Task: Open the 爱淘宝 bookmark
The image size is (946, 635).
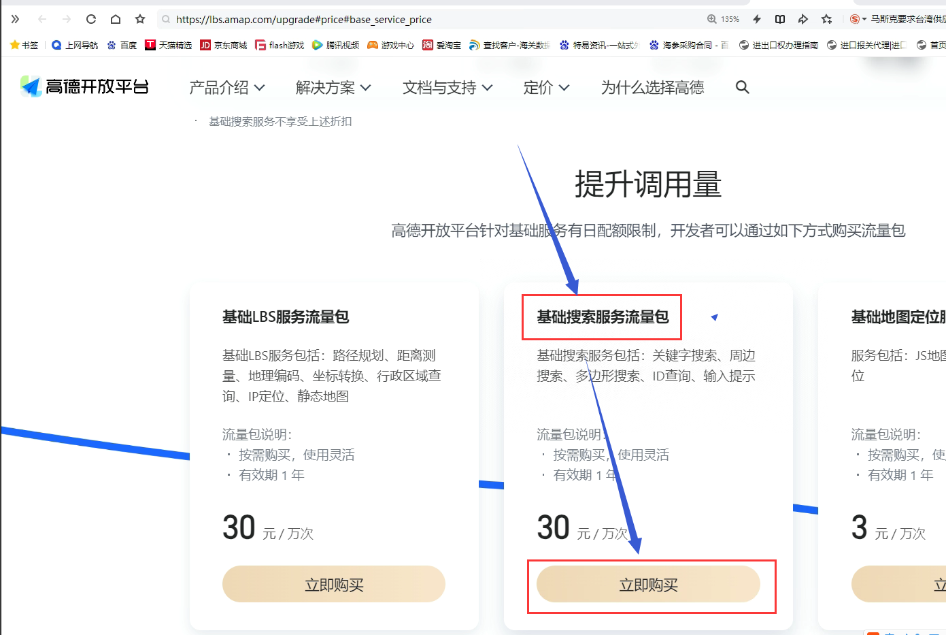Action: pyautogui.click(x=442, y=45)
